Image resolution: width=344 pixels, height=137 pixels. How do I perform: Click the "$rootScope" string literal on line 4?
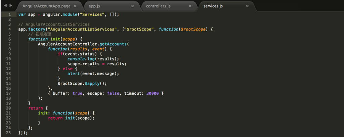click(138, 29)
